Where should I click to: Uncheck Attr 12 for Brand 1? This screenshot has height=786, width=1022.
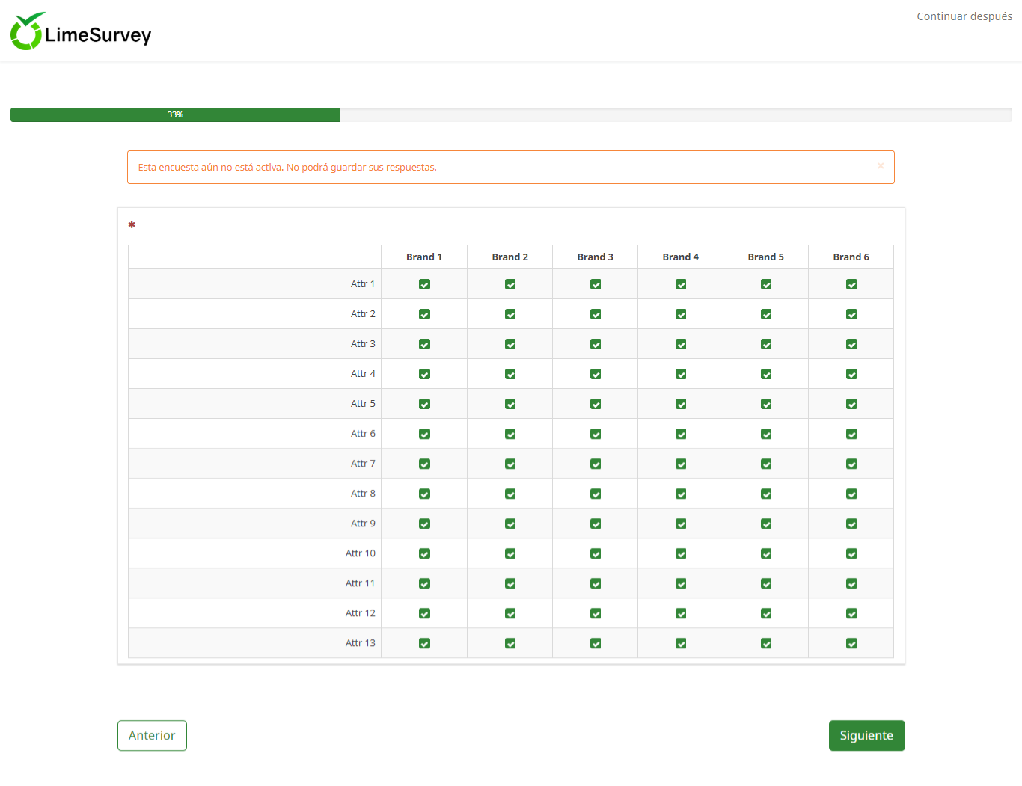424,613
